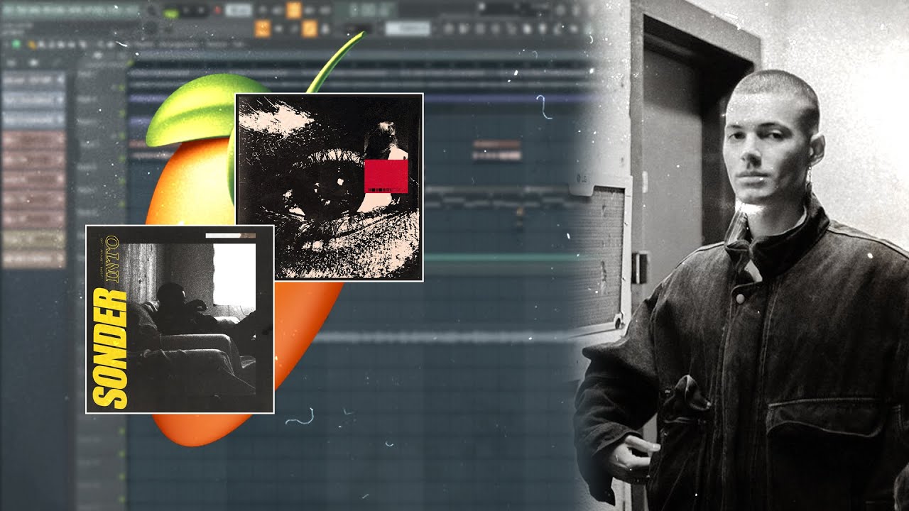Click the tempo display in top toolbar
The width and height of the screenshot is (909, 511).
(x=239, y=11)
